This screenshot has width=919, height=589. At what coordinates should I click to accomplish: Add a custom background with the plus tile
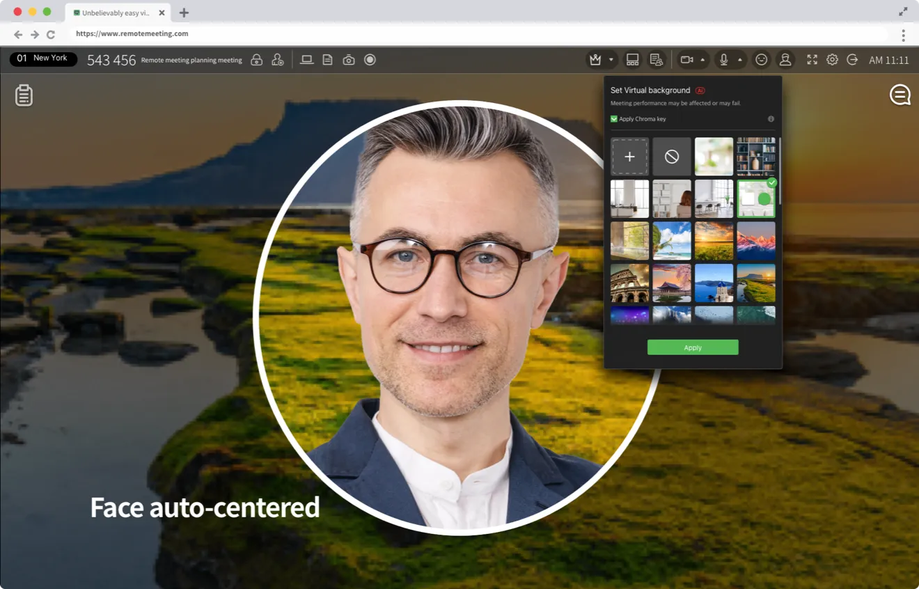[x=630, y=157]
